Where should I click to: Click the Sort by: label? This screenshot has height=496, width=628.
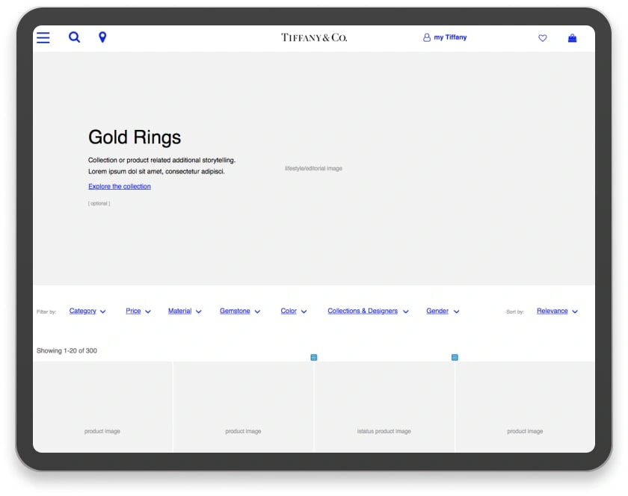click(514, 311)
